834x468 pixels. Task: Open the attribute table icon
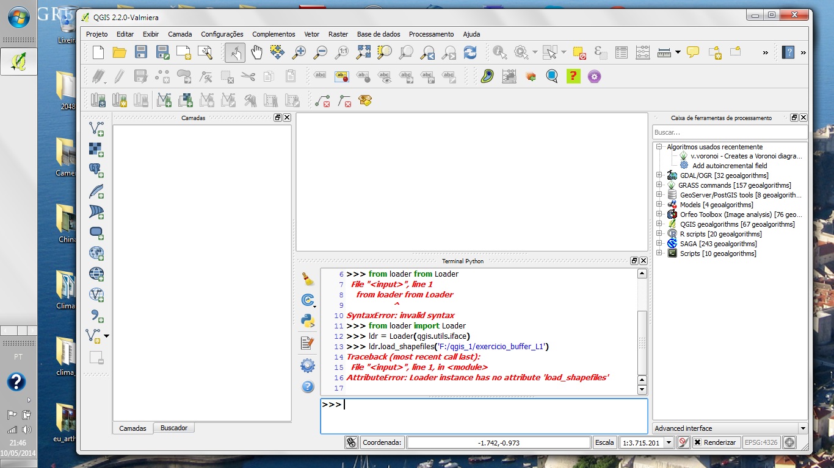[x=622, y=52]
